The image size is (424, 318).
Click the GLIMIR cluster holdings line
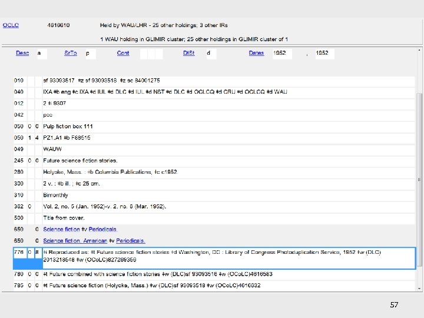[x=194, y=39]
